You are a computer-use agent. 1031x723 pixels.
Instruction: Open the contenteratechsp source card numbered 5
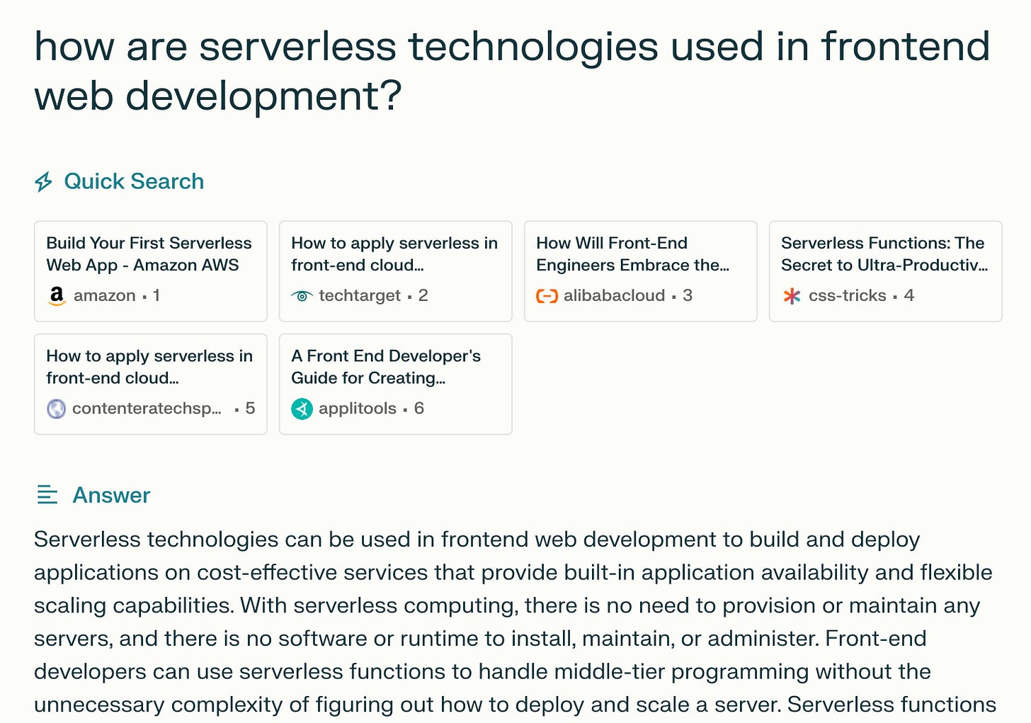151,384
